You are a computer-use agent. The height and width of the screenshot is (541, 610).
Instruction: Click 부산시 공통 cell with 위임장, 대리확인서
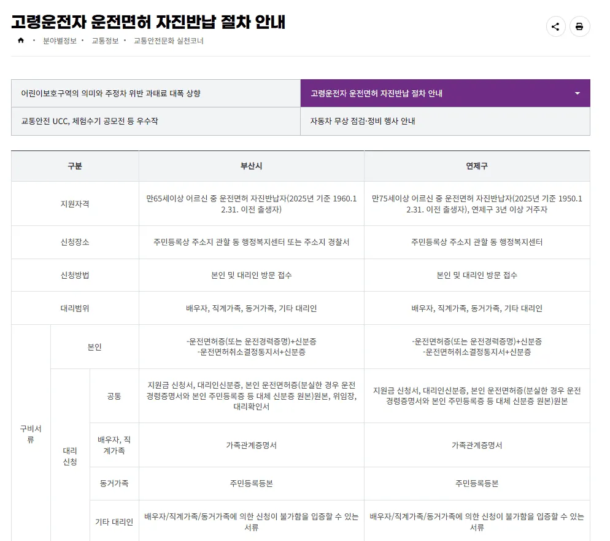pyautogui.click(x=252, y=396)
